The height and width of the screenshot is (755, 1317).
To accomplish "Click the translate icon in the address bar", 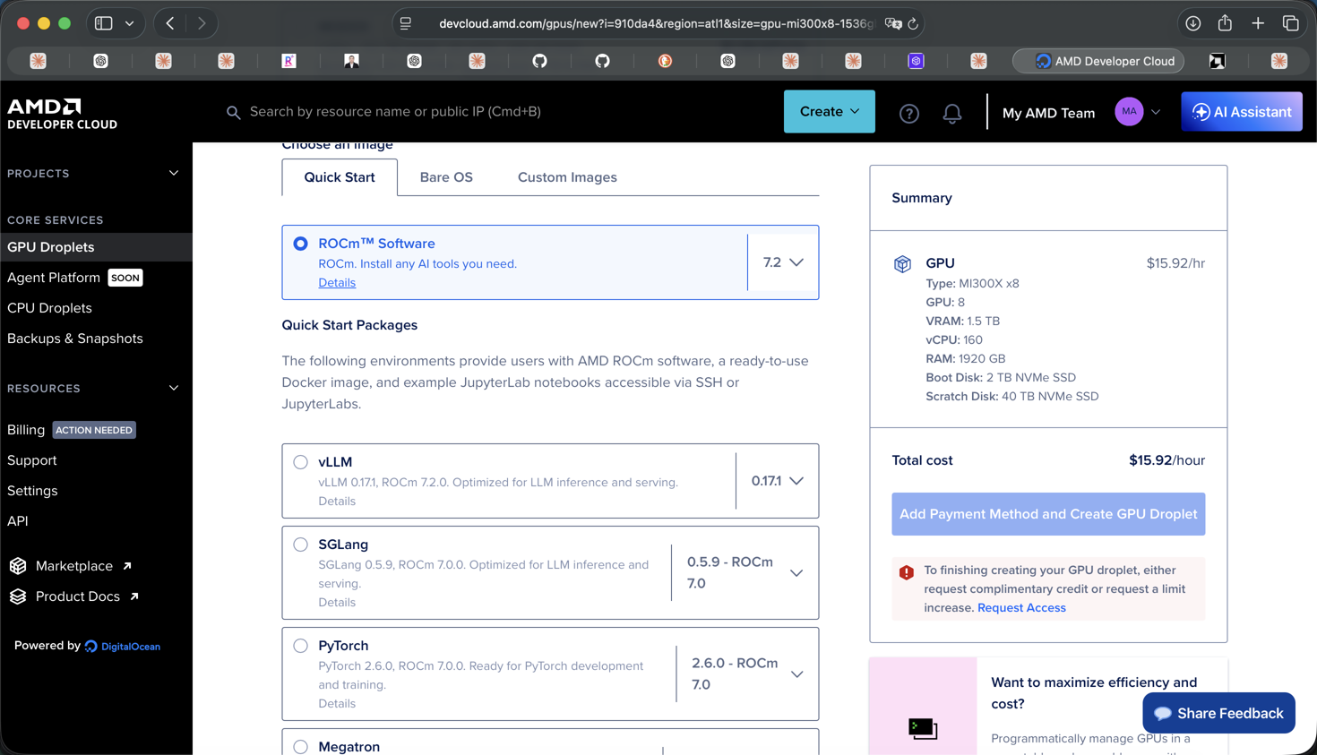I will pos(892,23).
